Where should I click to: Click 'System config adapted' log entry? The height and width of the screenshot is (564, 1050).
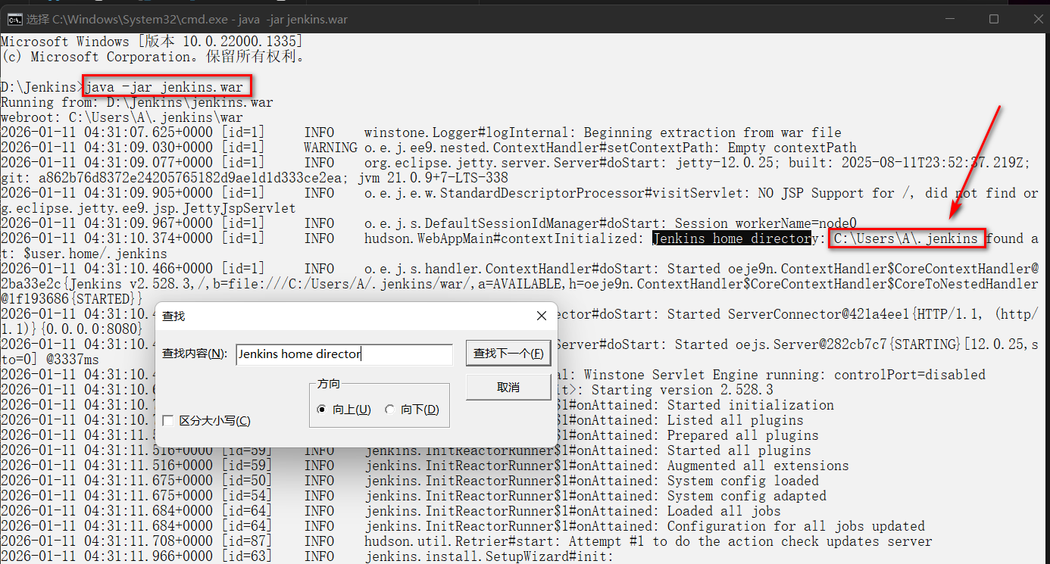[x=747, y=496]
